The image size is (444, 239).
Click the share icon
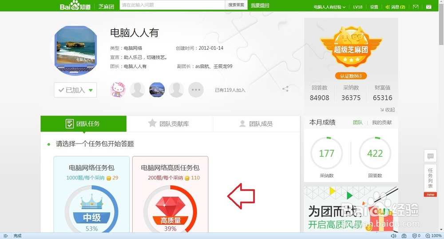[285, 89]
